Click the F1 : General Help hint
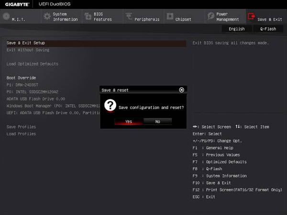This screenshot has width=287, height=215. (213, 148)
